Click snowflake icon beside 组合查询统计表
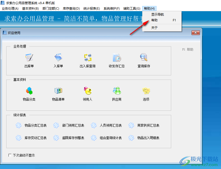This screenshot has height=169, width=221. 94,138
